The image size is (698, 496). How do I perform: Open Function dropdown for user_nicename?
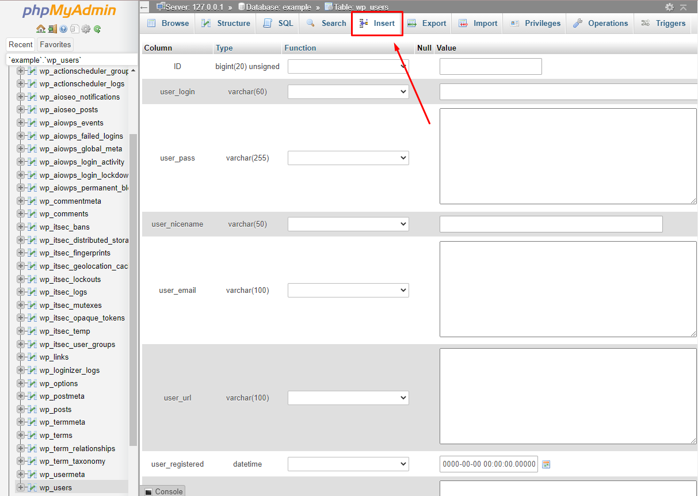[x=348, y=224]
